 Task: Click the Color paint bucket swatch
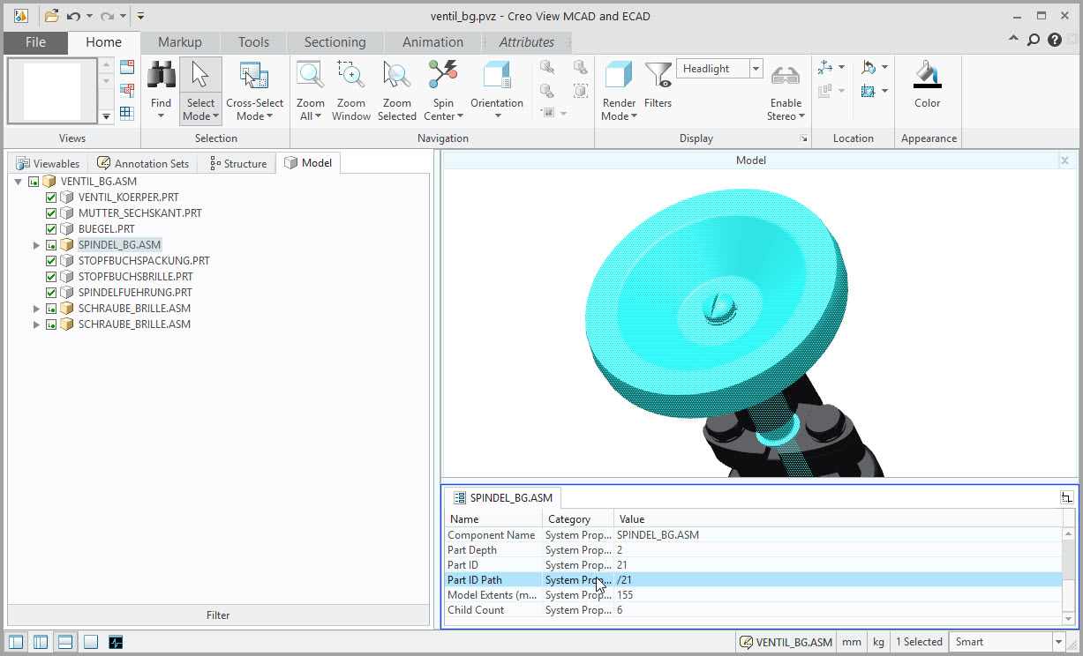(927, 77)
